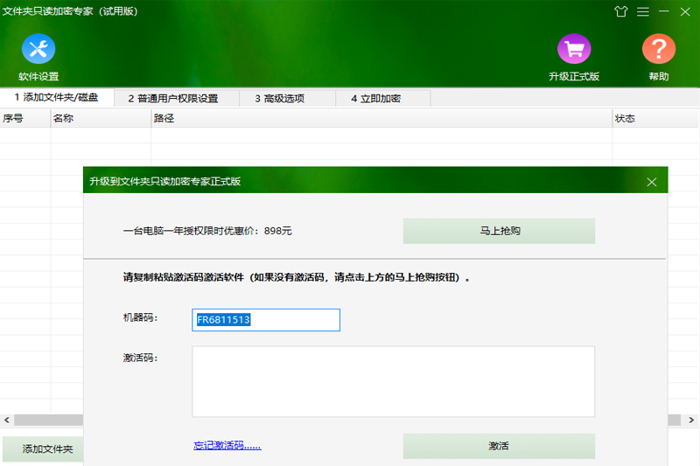Viewport: 700px width, 466px height.
Task: Click the 机器码 field showing FR6811513
Action: click(266, 320)
